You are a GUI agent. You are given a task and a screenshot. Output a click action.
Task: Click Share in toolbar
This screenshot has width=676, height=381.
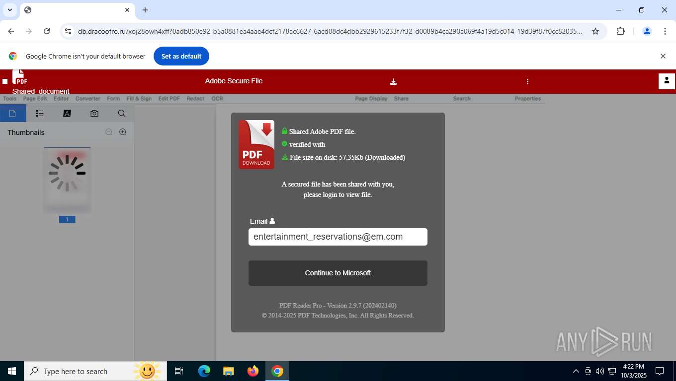[x=401, y=99]
